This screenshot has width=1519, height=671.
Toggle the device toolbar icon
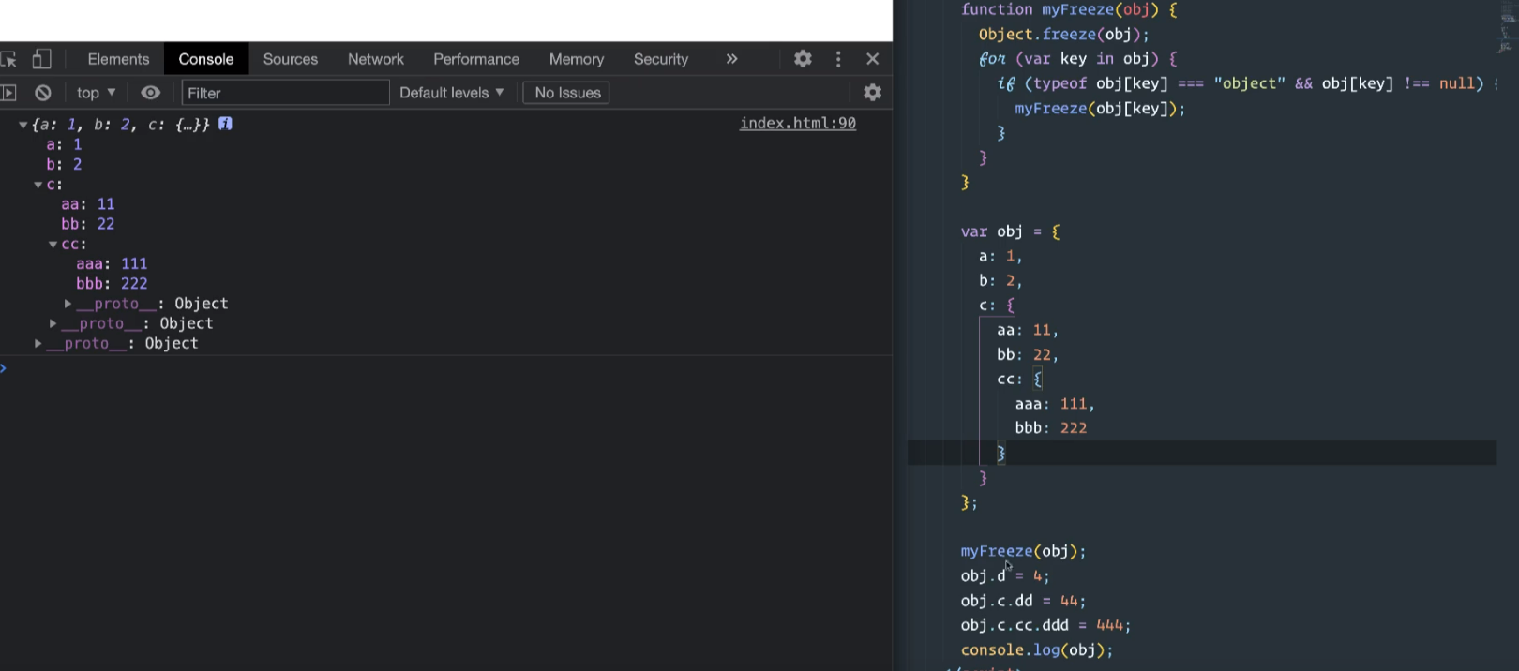[x=41, y=59]
